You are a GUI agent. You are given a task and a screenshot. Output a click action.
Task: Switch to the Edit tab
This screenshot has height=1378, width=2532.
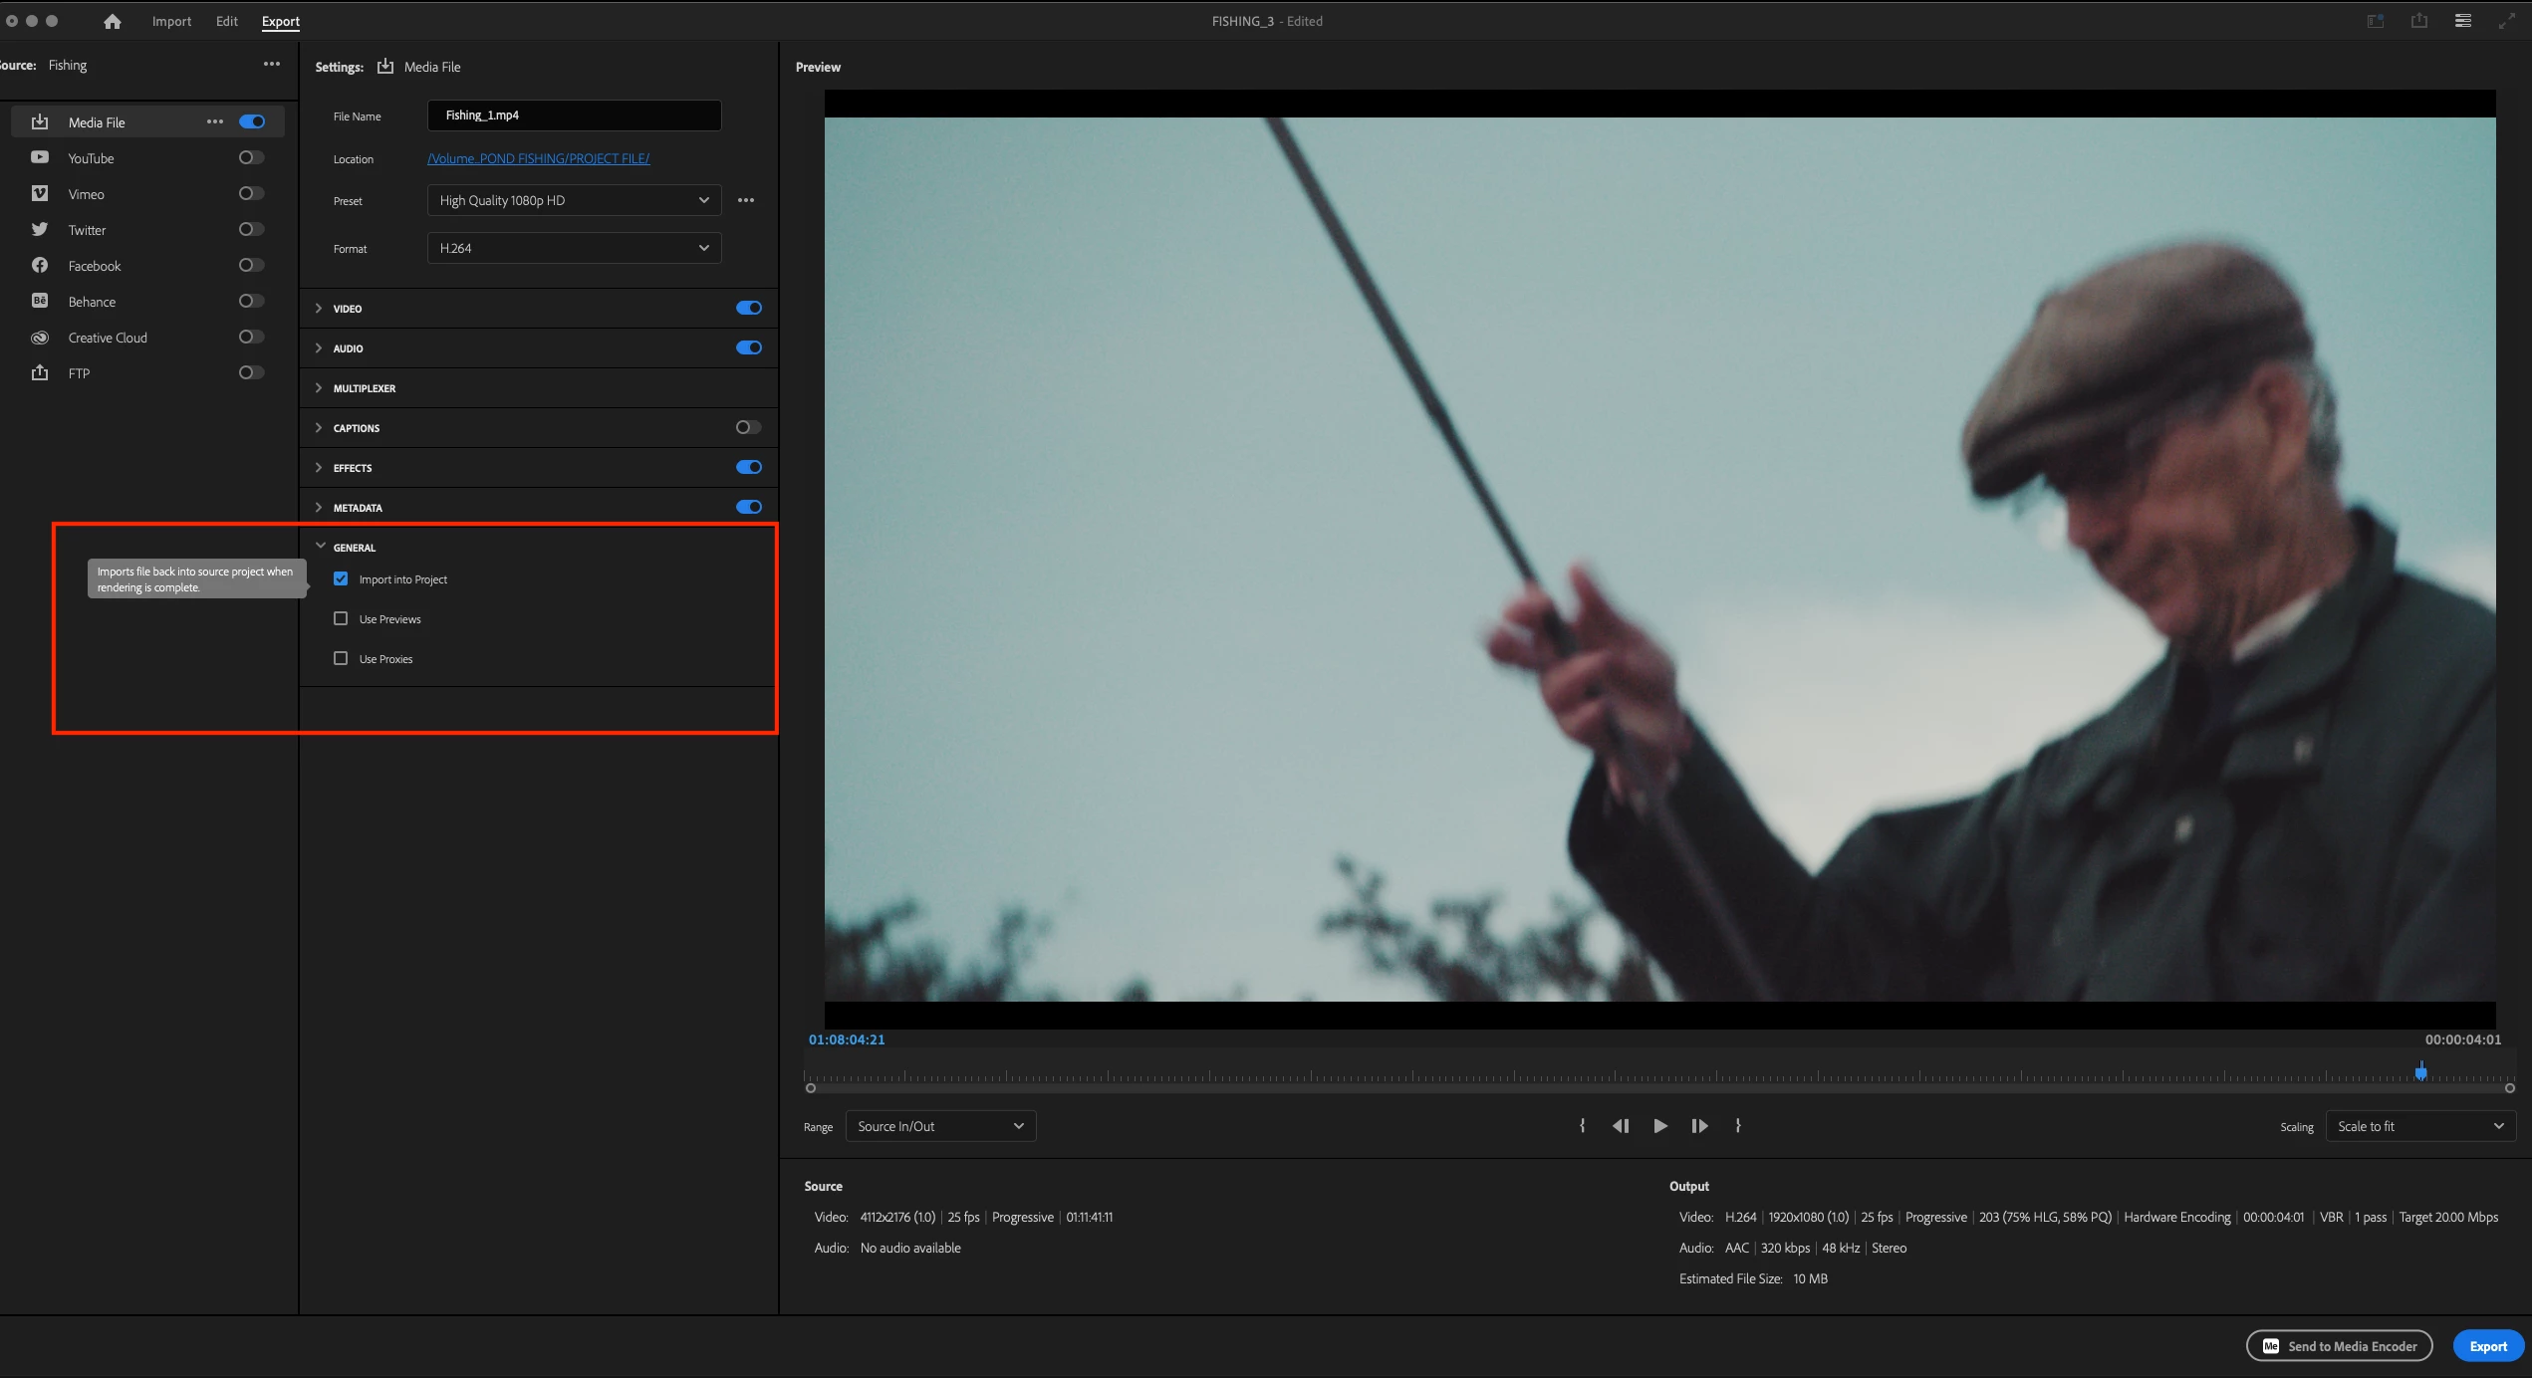tap(227, 21)
